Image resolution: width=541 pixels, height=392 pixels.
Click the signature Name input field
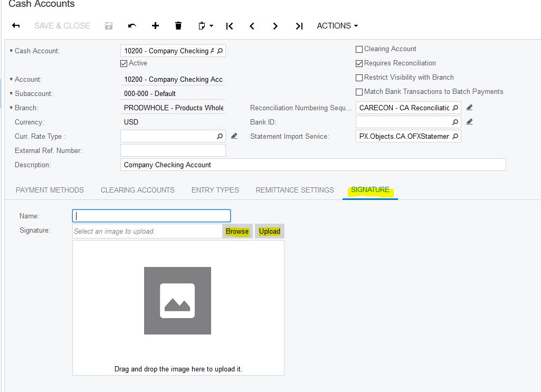(151, 216)
